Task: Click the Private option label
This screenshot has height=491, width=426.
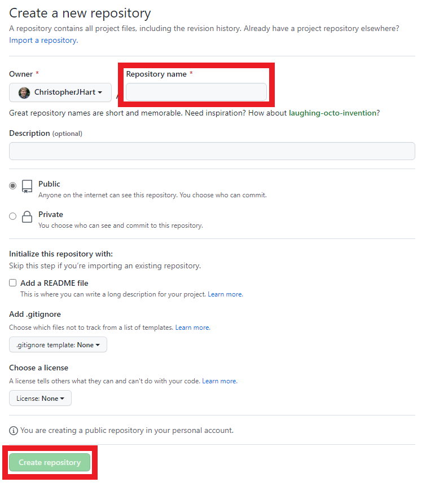Action: 51,215
